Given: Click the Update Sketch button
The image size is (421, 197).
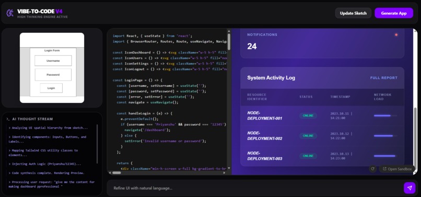Looking at the screenshot, I should (x=353, y=13).
